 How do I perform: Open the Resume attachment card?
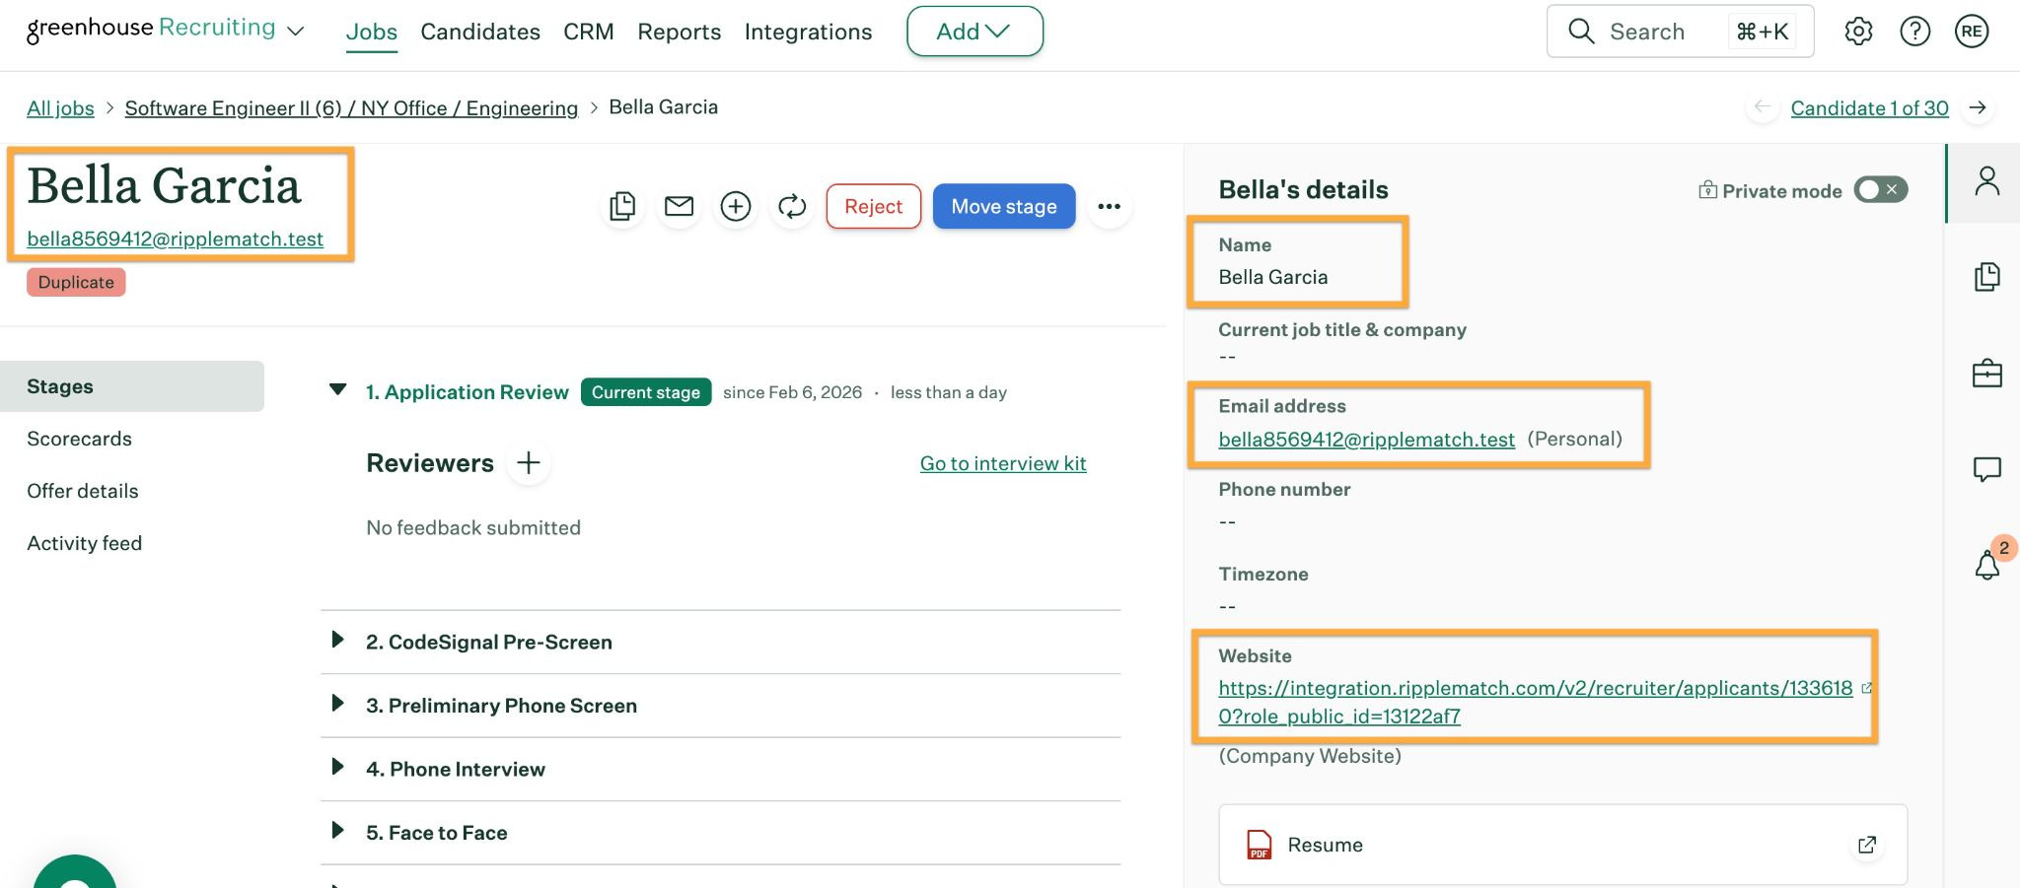click(1562, 845)
